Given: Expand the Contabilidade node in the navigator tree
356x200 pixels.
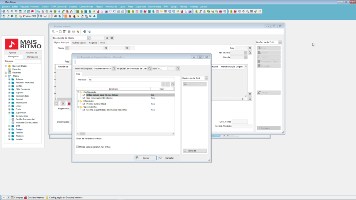Looking at the screenshot, I should tap(9, 96).
